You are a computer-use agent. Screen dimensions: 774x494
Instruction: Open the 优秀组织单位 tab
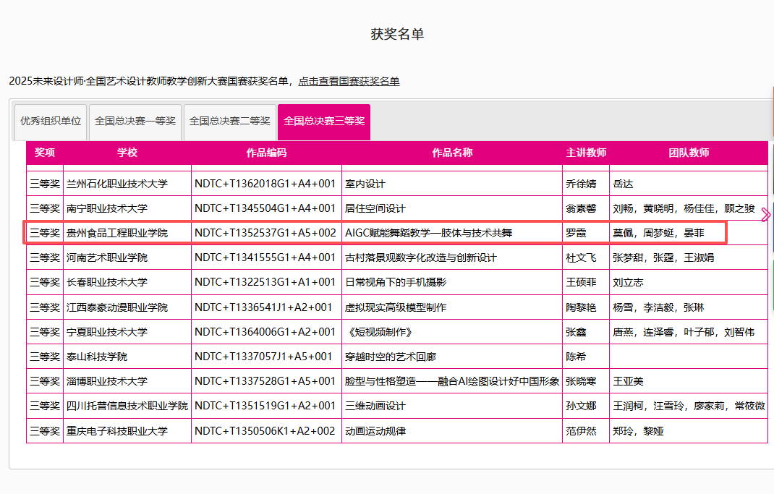pyautogui.click(x=51, y=122)
